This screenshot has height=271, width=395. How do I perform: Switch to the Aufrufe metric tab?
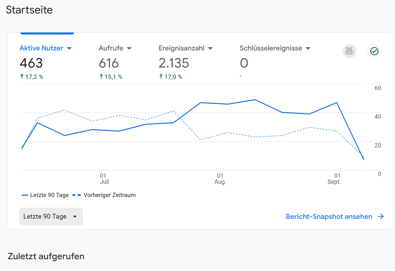(111, 48)
